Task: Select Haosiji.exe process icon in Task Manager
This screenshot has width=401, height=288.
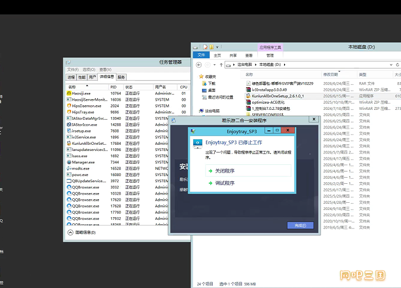Action: click(69, 93)
